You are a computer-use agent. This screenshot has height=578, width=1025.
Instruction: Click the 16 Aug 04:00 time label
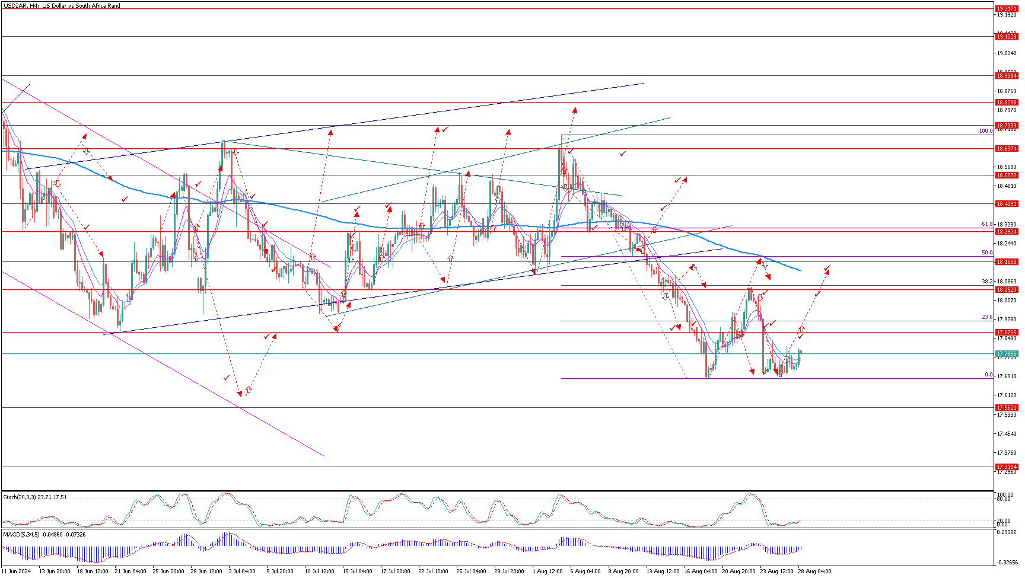pos(701,571)
